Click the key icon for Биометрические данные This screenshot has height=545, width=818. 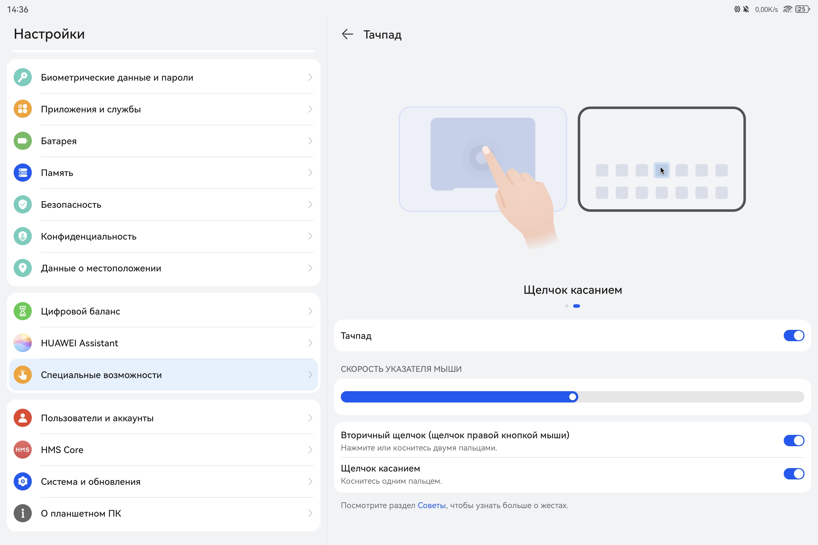click(23, 77)
